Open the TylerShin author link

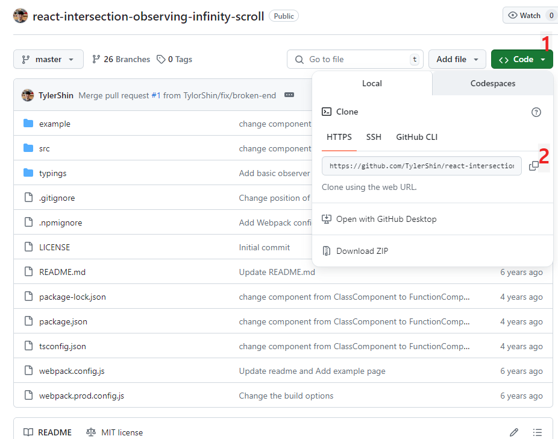pos(56,95)
